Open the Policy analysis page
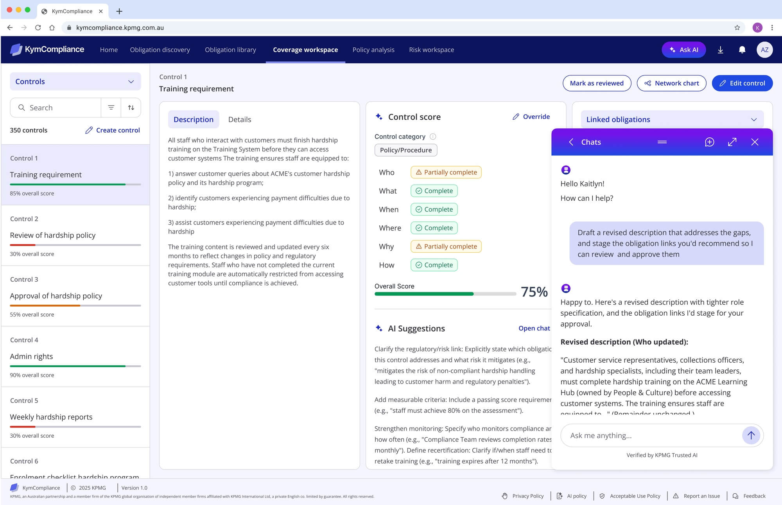The width and height of the screenshot is (782, 505). (x=373, y=50)
